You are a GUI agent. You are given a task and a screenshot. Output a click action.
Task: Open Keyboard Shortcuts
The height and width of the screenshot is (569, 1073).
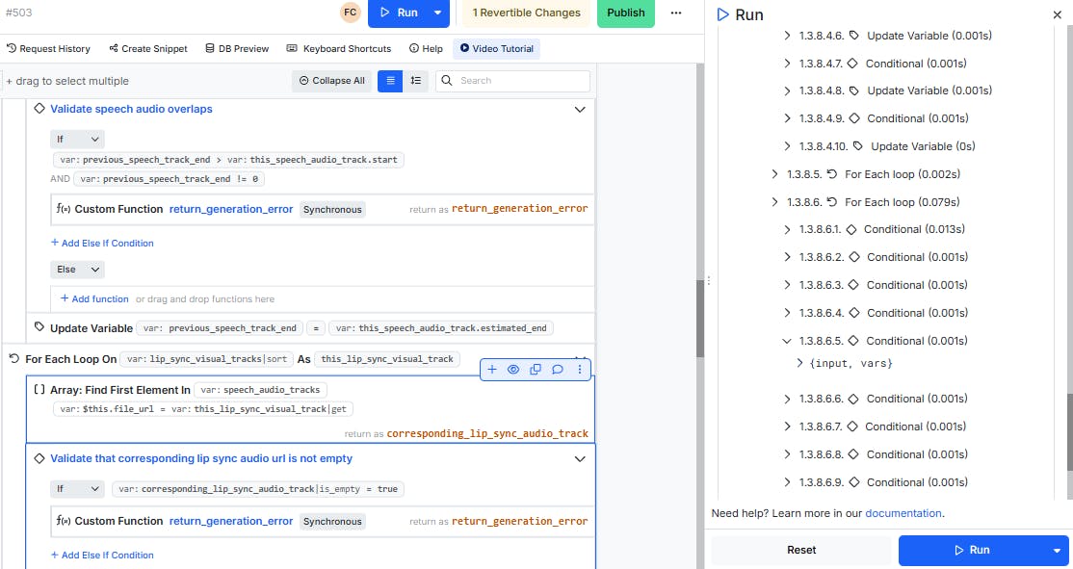[x=339, y=48]
